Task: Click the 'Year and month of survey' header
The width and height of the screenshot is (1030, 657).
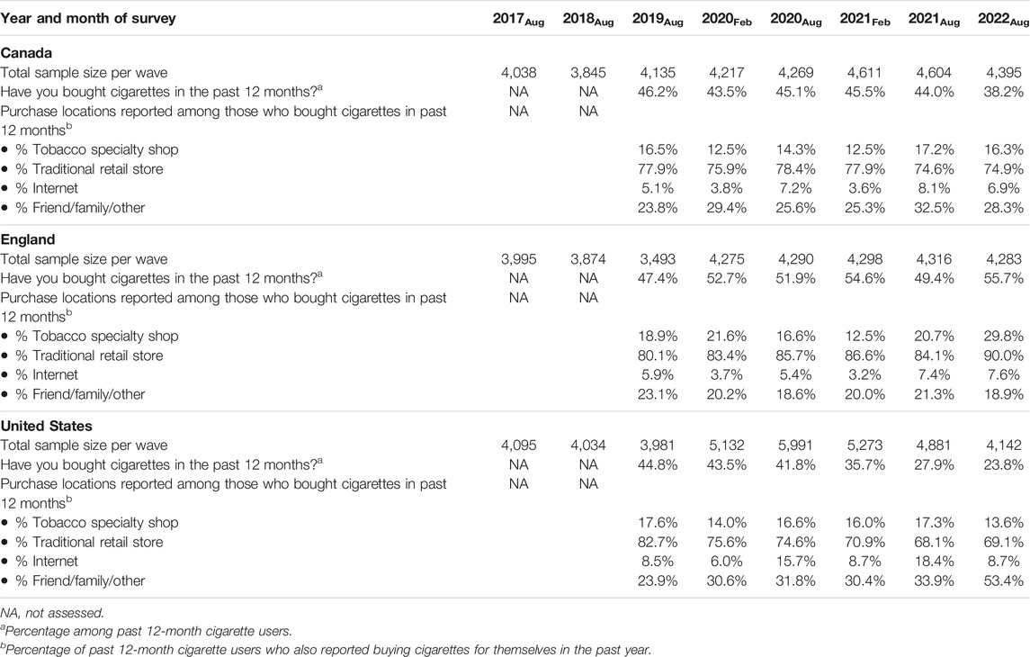Action: 88,18
